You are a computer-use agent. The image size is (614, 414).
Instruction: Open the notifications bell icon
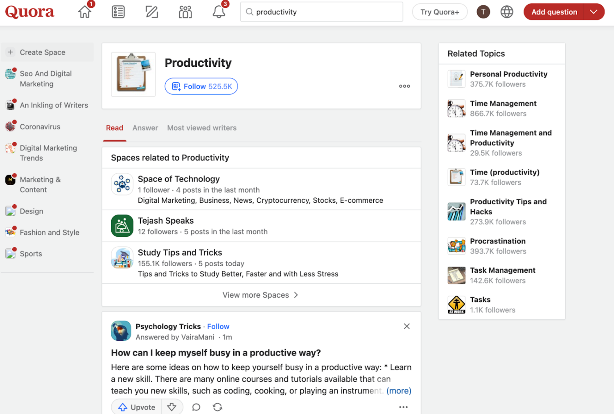pyautogui.click(x=219, y=12)
